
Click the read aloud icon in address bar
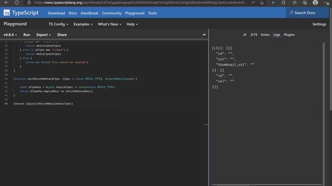coord(253,3)
